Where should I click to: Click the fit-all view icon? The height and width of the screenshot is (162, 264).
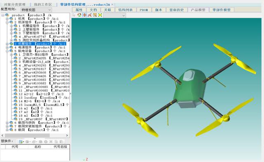click(x=100, y=15)
